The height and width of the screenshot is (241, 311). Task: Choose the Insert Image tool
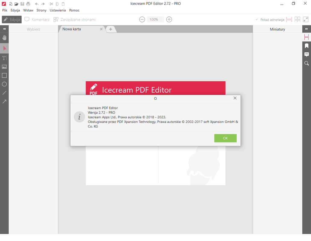point(4,67)
